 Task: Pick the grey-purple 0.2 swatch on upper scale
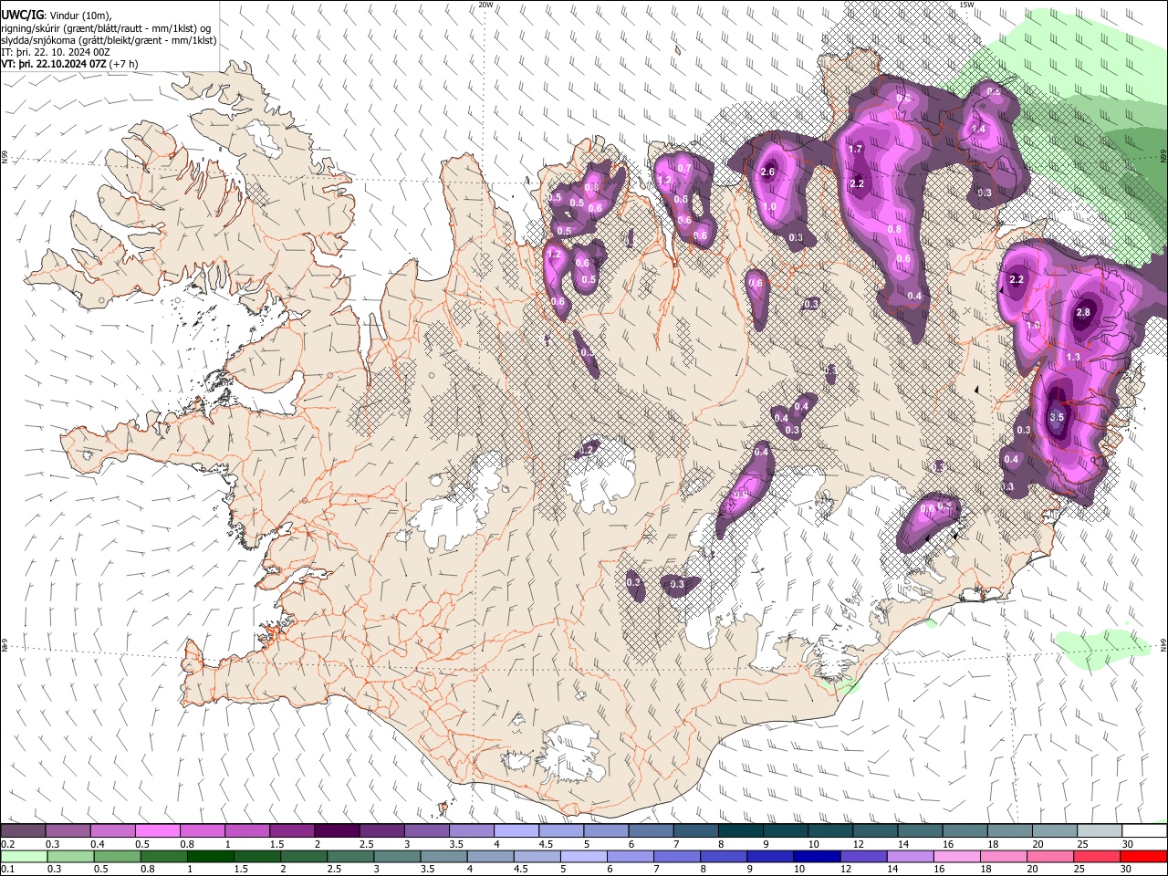23,831
